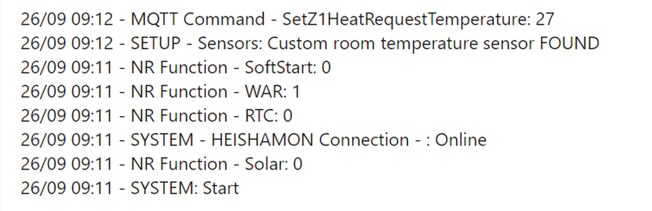The width and height of the screenshot is (652, 211).
Task: Click the SoftStart: 0 log text
Action: (287, 67)
